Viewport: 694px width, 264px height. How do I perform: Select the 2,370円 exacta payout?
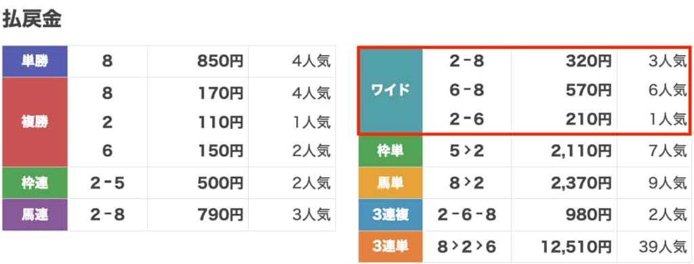tap(581, 183)
